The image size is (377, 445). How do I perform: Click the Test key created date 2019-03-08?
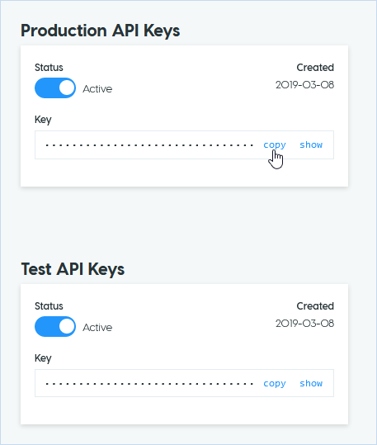point(305,324)
